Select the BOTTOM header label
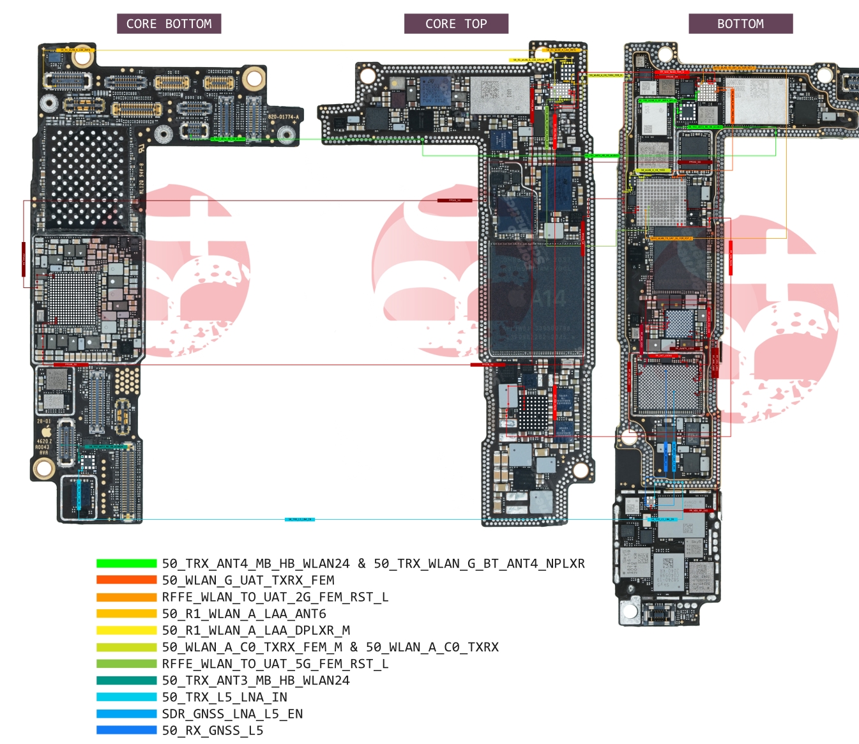This screenshot has height=744, width=859. pyautogui.click(x=740, y=24)
